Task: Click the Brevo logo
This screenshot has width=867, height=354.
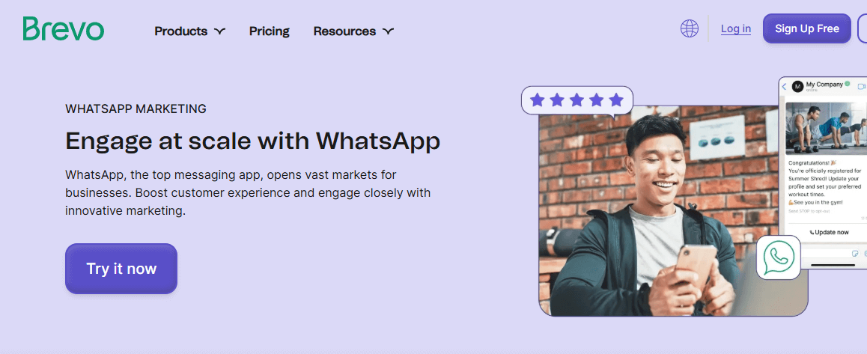Action: (64, 28)
